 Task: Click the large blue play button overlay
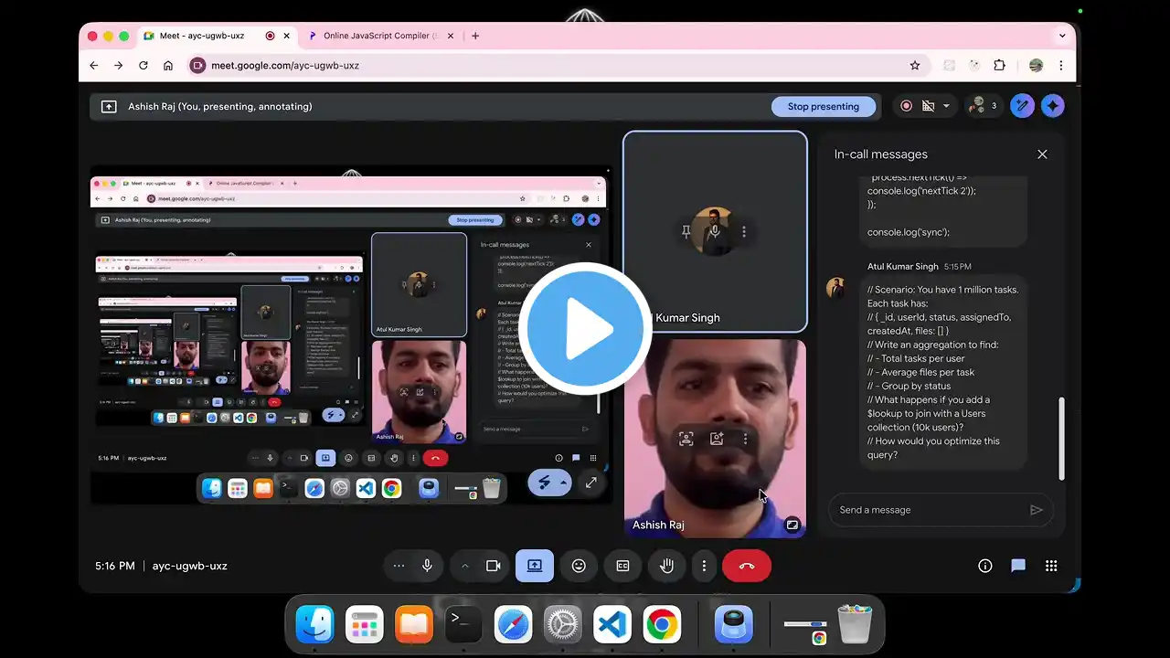[585, 329]
